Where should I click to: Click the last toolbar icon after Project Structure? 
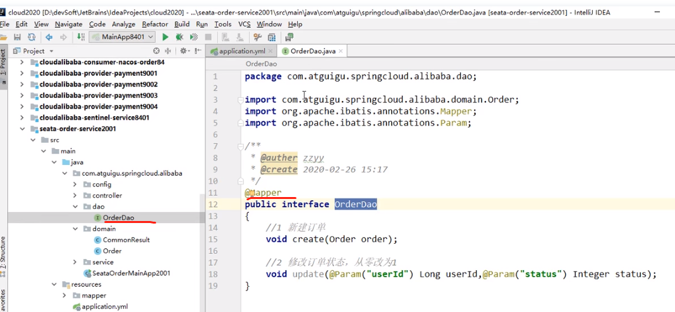(289, 37)
